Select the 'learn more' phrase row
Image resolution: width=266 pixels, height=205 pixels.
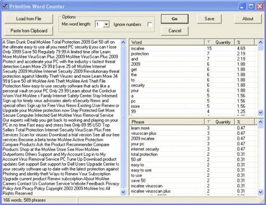pyautogui.click(x=194, y=128)
